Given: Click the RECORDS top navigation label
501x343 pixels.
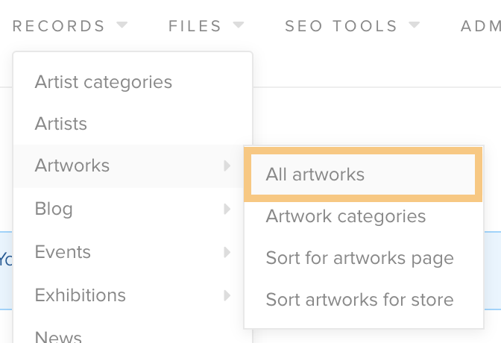Looking at the screenshot, I should (x=58, y=26).
